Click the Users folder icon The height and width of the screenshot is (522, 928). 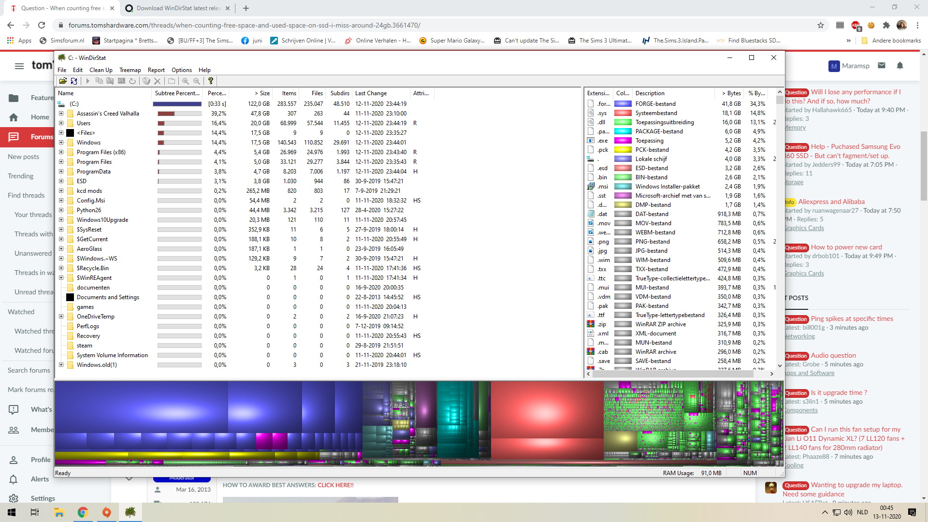pyautogui.click(x=70, y=123)
